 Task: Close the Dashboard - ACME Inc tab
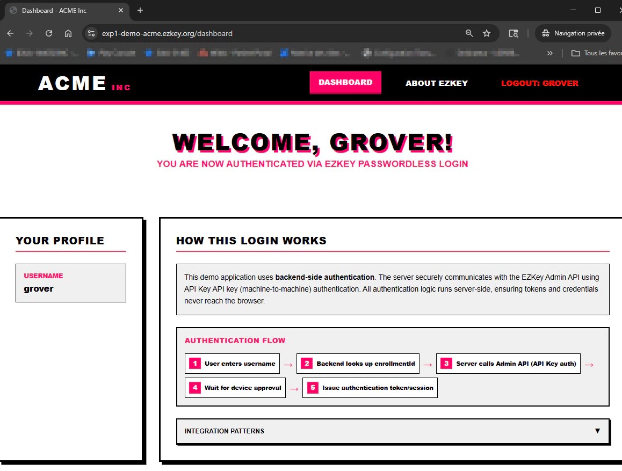(x=121, y=10)
